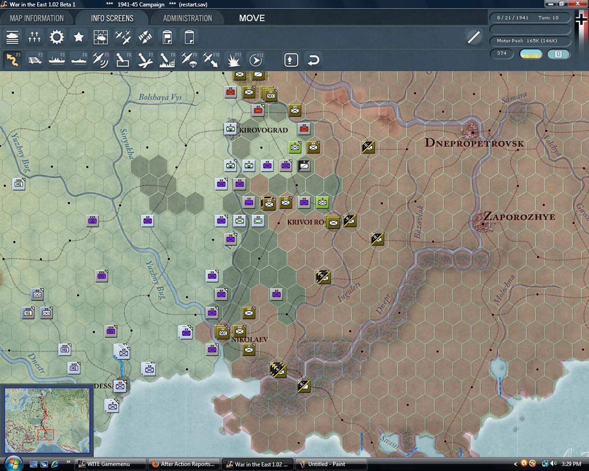Click the minimap overview thumbnail

(x=47, y=420)
